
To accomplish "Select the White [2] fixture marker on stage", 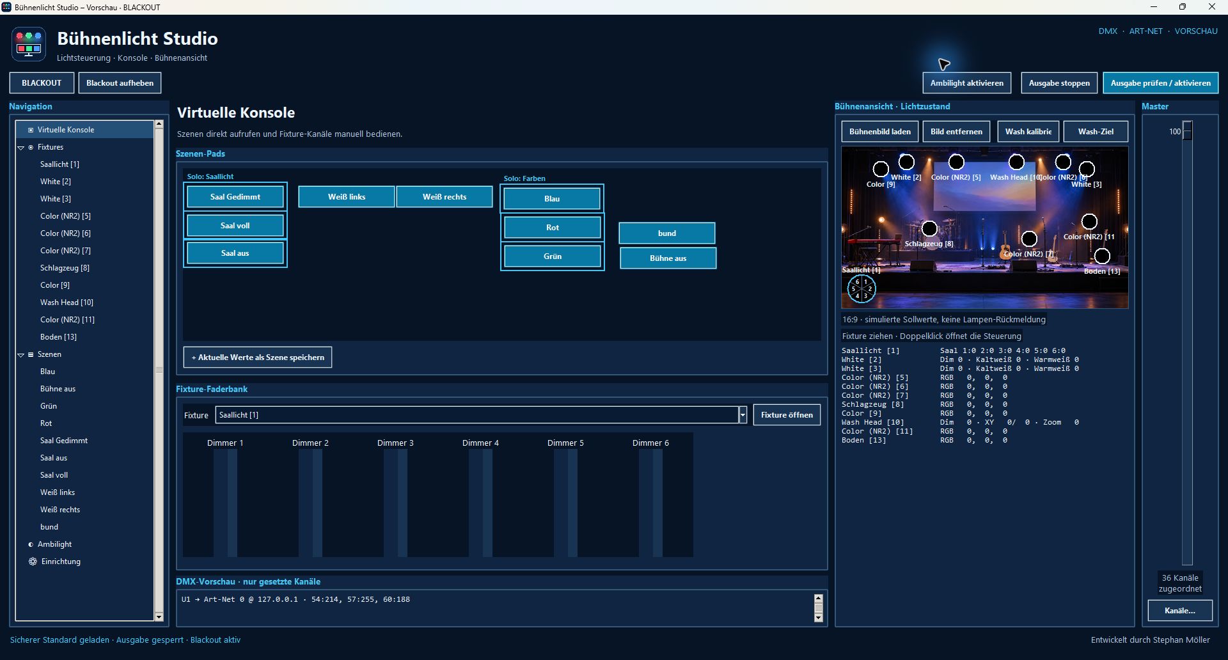I will coord(906,161).
